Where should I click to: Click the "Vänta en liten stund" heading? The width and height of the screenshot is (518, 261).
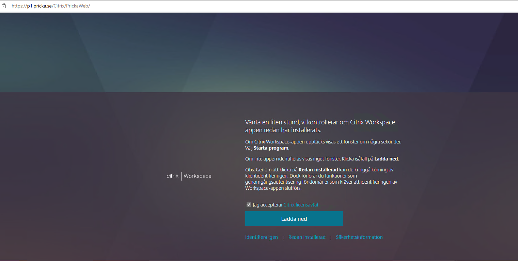pos(321,126)
